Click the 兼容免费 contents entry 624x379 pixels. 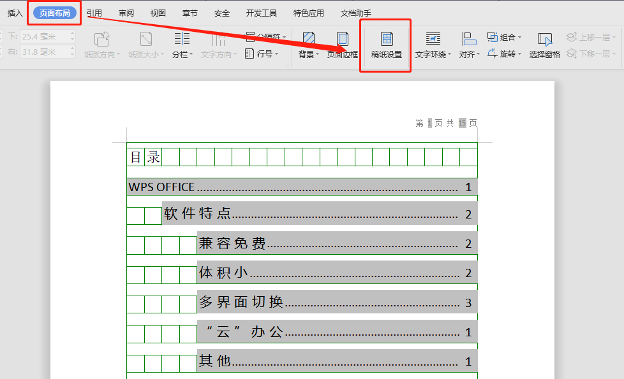point(337,243)
